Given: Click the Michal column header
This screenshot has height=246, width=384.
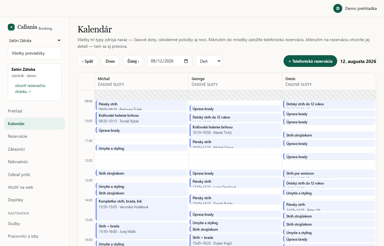Looking at the screenshot, I should click(x=142, y=82).
